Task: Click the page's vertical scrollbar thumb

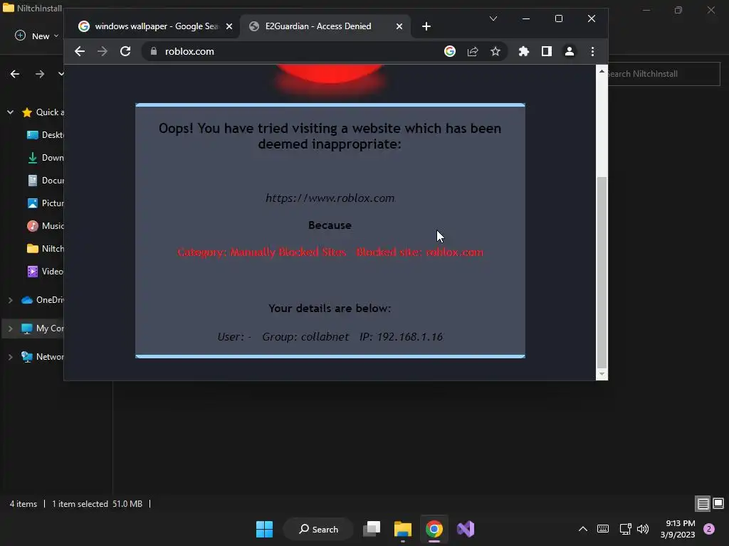Action: tap(602, 272)
